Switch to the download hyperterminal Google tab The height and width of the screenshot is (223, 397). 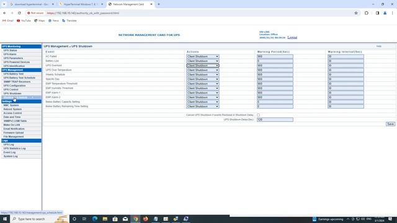tap(32, 4)
